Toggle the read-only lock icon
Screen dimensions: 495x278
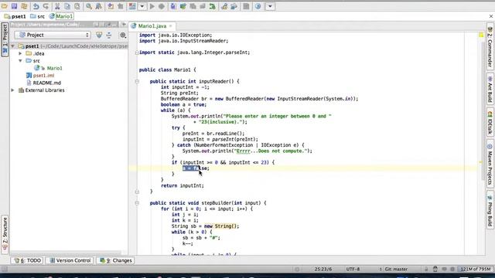426,269
